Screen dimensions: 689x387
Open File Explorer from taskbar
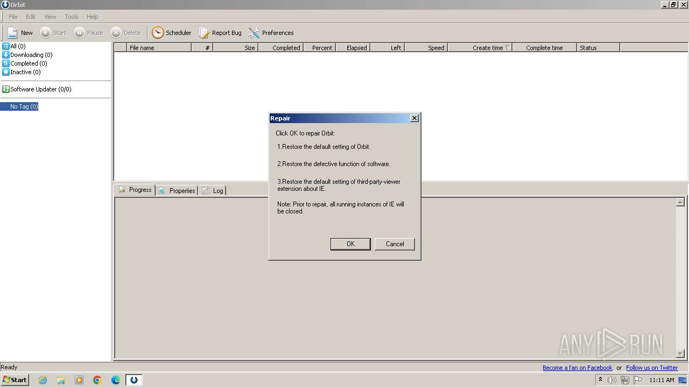61,380
